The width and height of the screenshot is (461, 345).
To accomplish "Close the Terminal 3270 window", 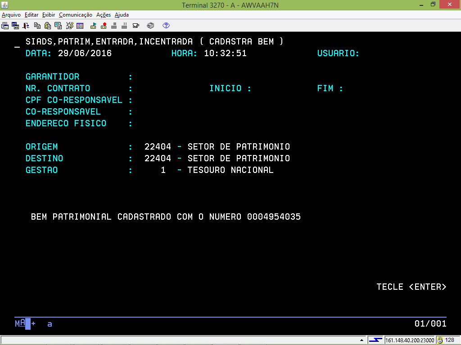I will tap(450, 4).
